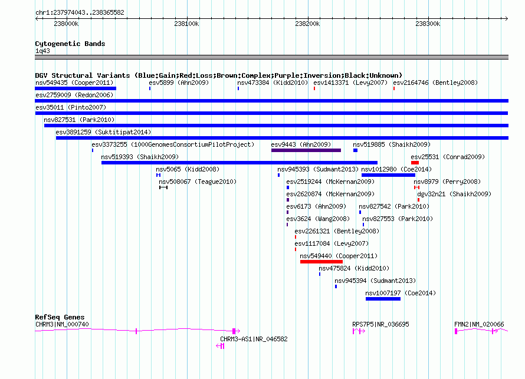Select esv2261321 (Bentley2008) label
Viewport: 525px width, 379px height.
[x=337, y=231]
